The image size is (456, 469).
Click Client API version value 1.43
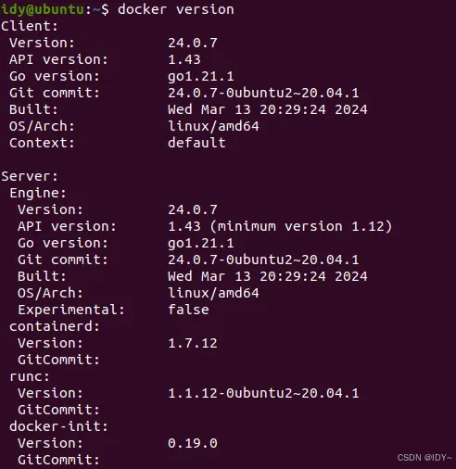tap(184, 59)
